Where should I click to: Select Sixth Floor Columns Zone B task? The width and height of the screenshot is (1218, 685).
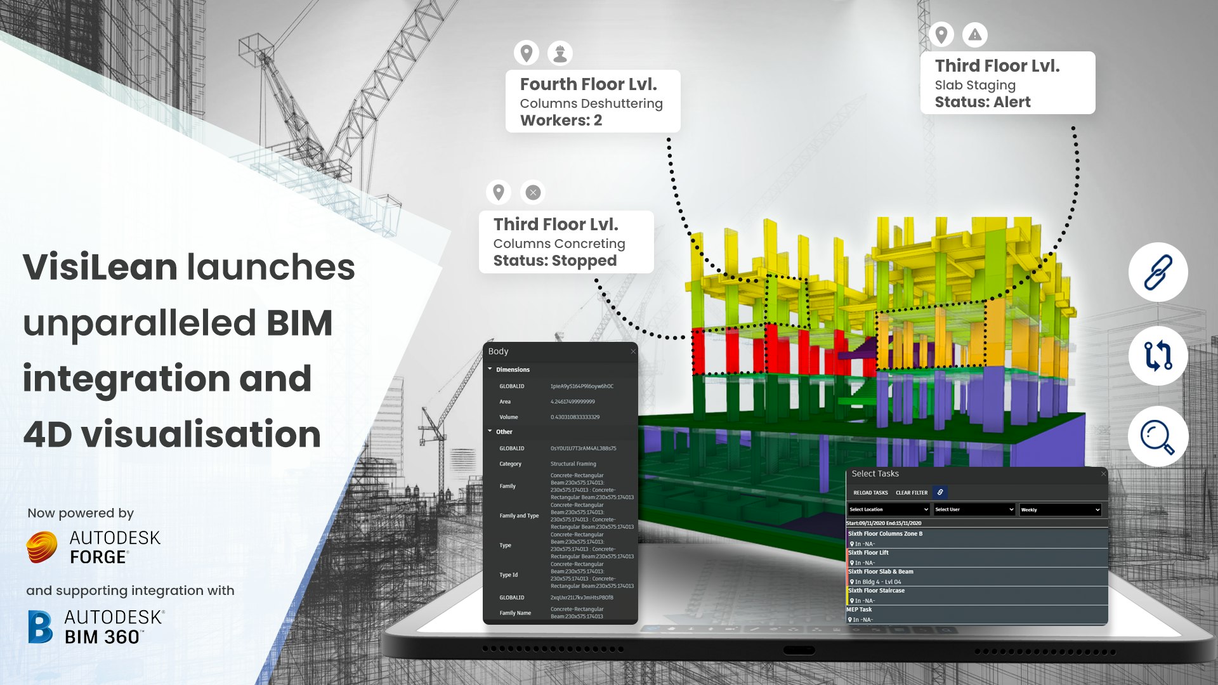pyautogui.click(x=886, y=534)
